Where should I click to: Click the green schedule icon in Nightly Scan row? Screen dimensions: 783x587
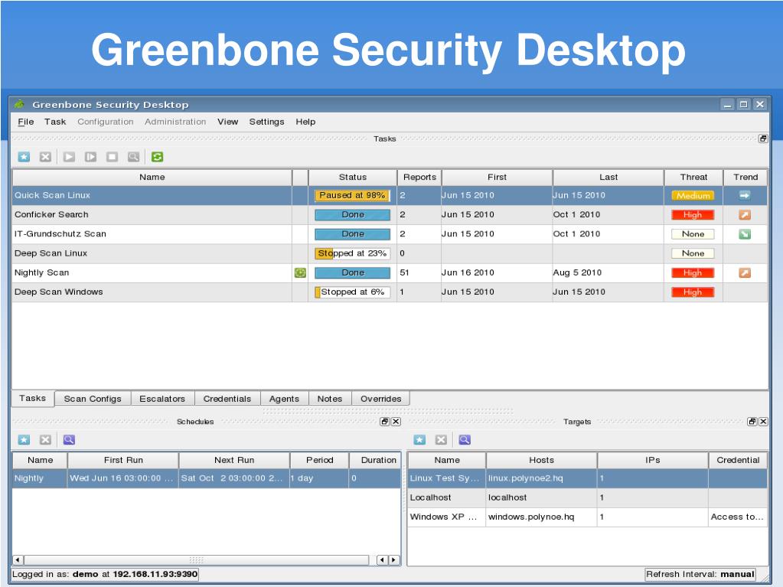click(x=300, y=272)
